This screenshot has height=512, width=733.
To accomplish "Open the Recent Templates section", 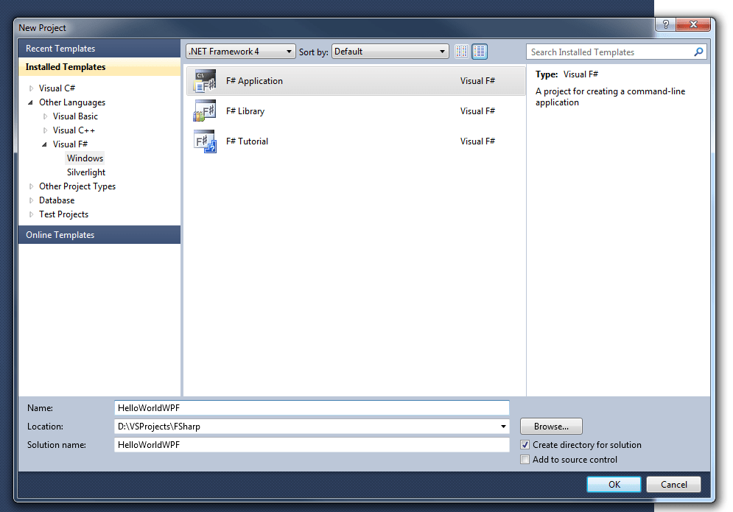I will [x=99, y=48].
